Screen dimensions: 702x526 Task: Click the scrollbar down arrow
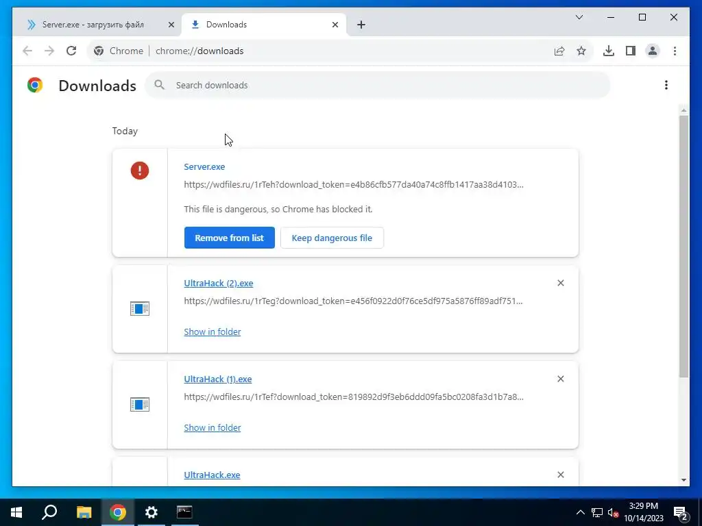pyautogui.click(x=683, y=480)
